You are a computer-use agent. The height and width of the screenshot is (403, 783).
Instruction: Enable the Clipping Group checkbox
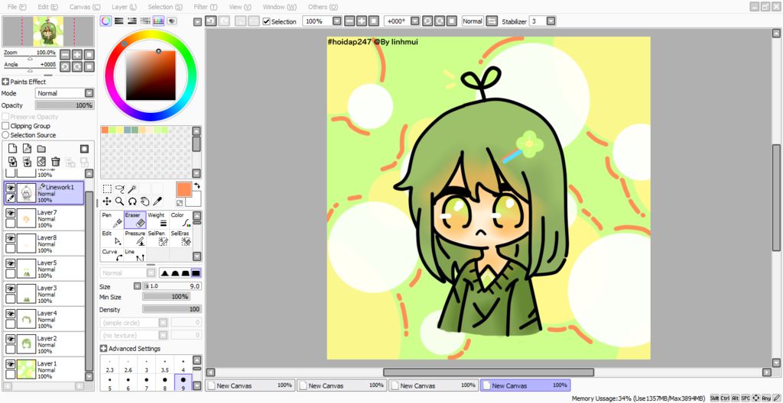tap(5, 126)
